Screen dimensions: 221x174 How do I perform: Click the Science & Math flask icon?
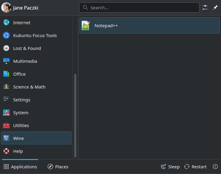(x=6, y=87)
